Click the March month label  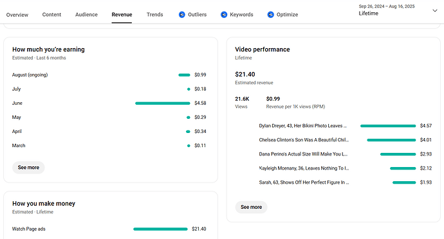point(19,145)
